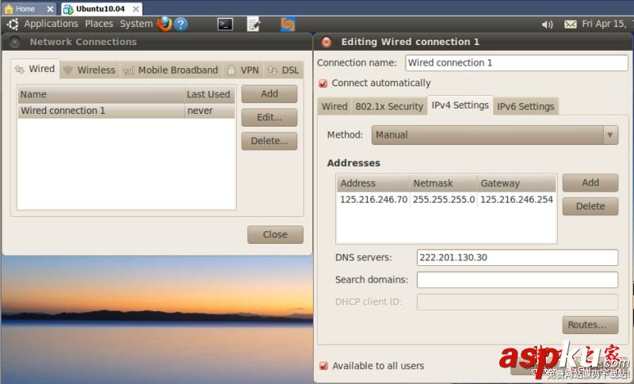
Task: Switch to the VPN tab
Action: coord(243,70)
